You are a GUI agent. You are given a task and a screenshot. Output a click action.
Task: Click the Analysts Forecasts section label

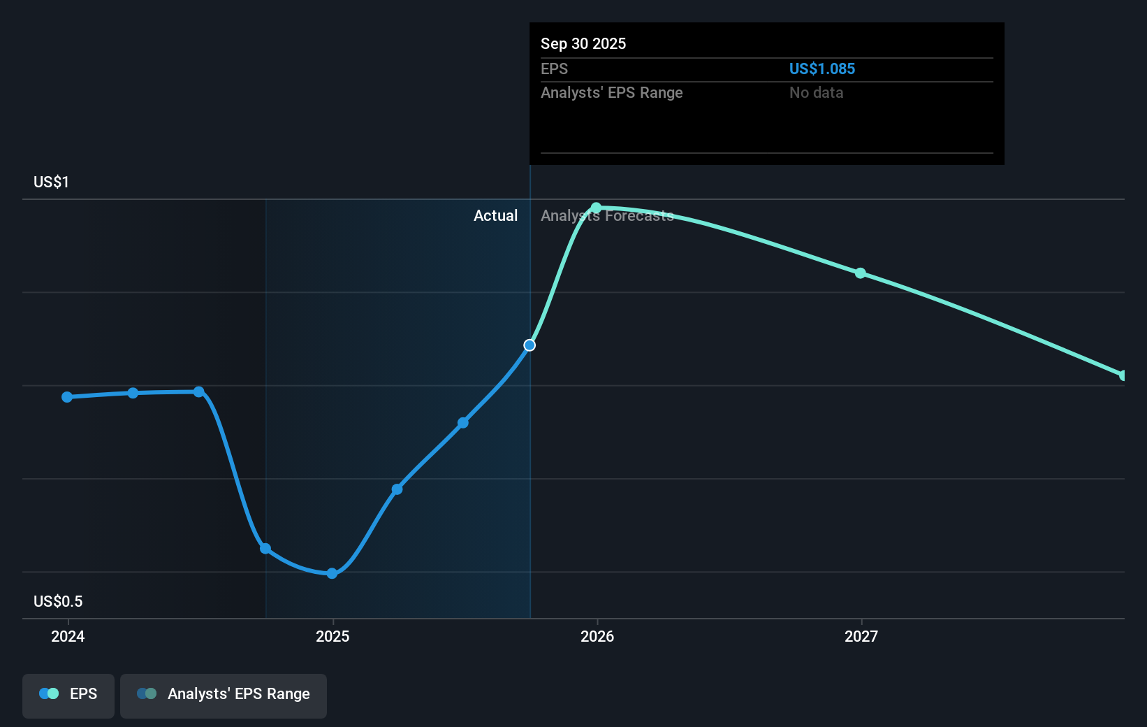click(x=608, y=215)
